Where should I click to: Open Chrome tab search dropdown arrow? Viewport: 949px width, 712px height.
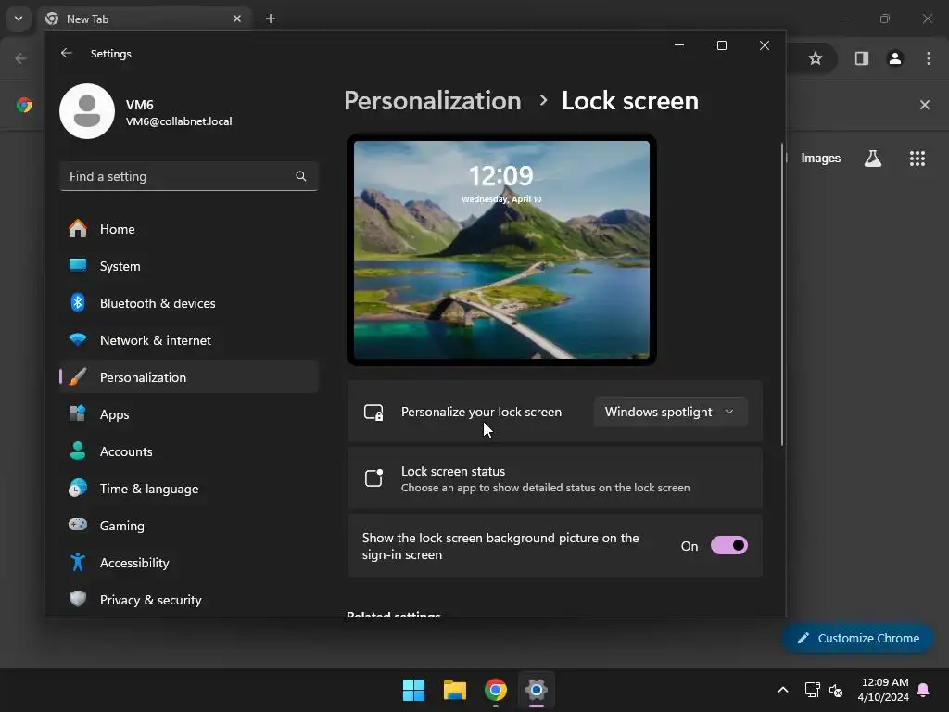(19, 19)
